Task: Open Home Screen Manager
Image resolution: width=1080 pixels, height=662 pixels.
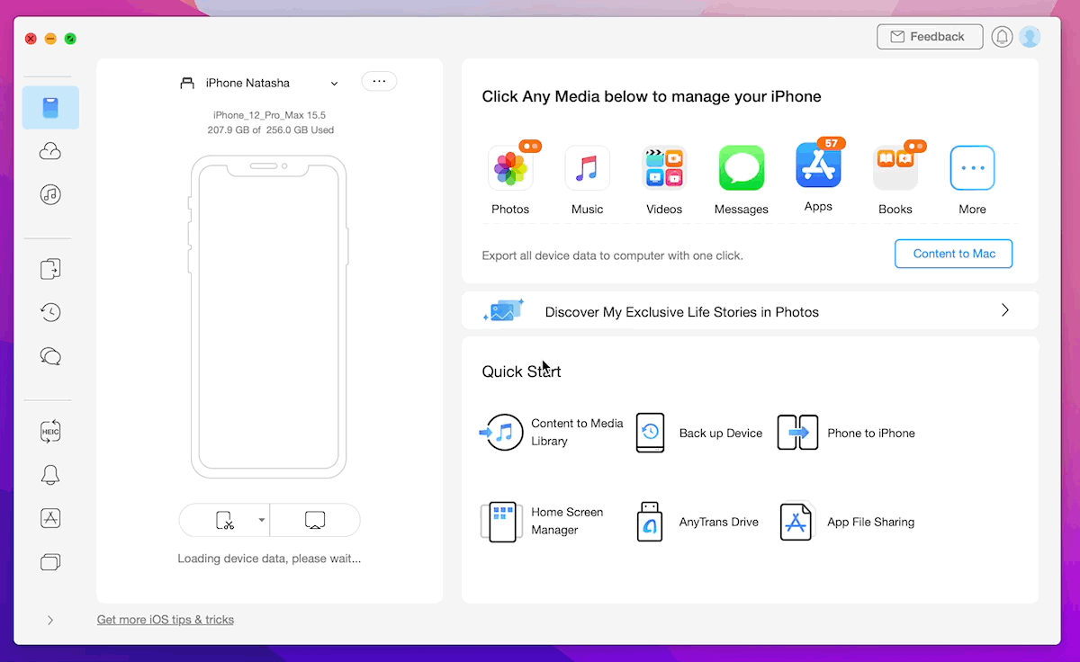Action: (x=542, y=522)
